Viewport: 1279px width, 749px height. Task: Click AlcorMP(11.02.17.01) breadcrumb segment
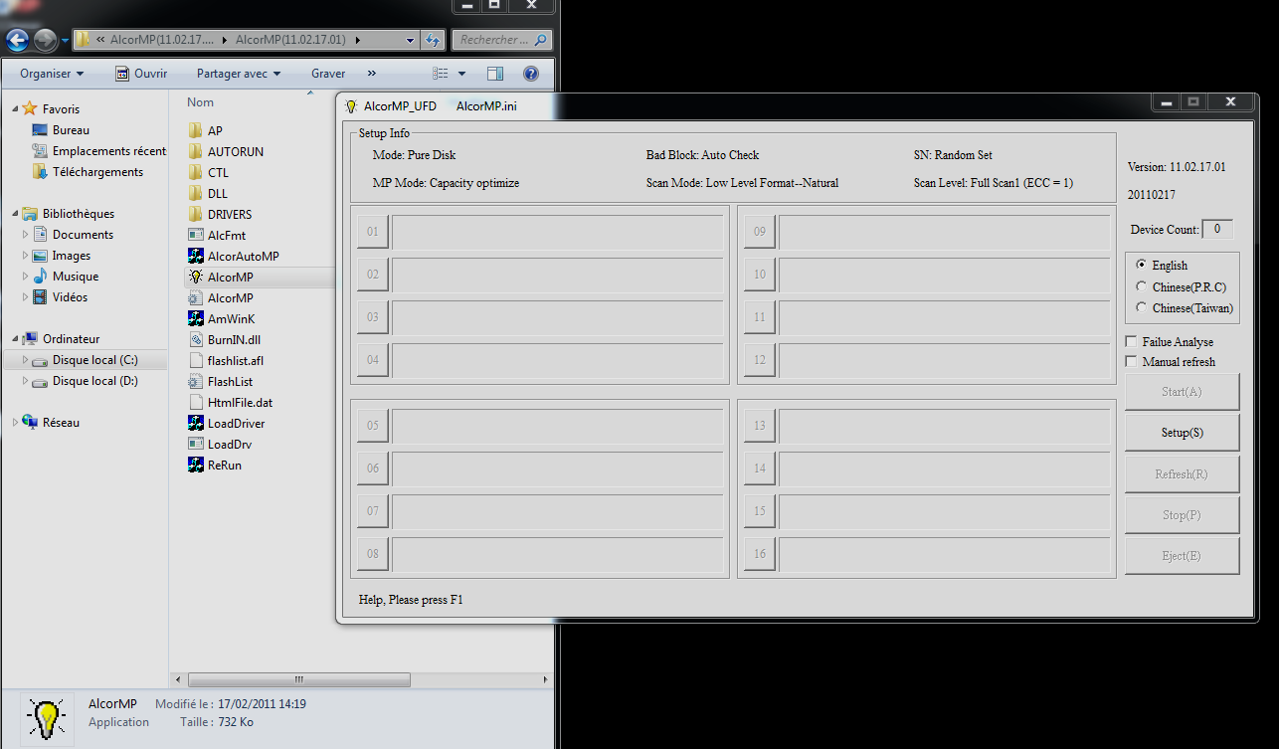[x=290, y=40]
